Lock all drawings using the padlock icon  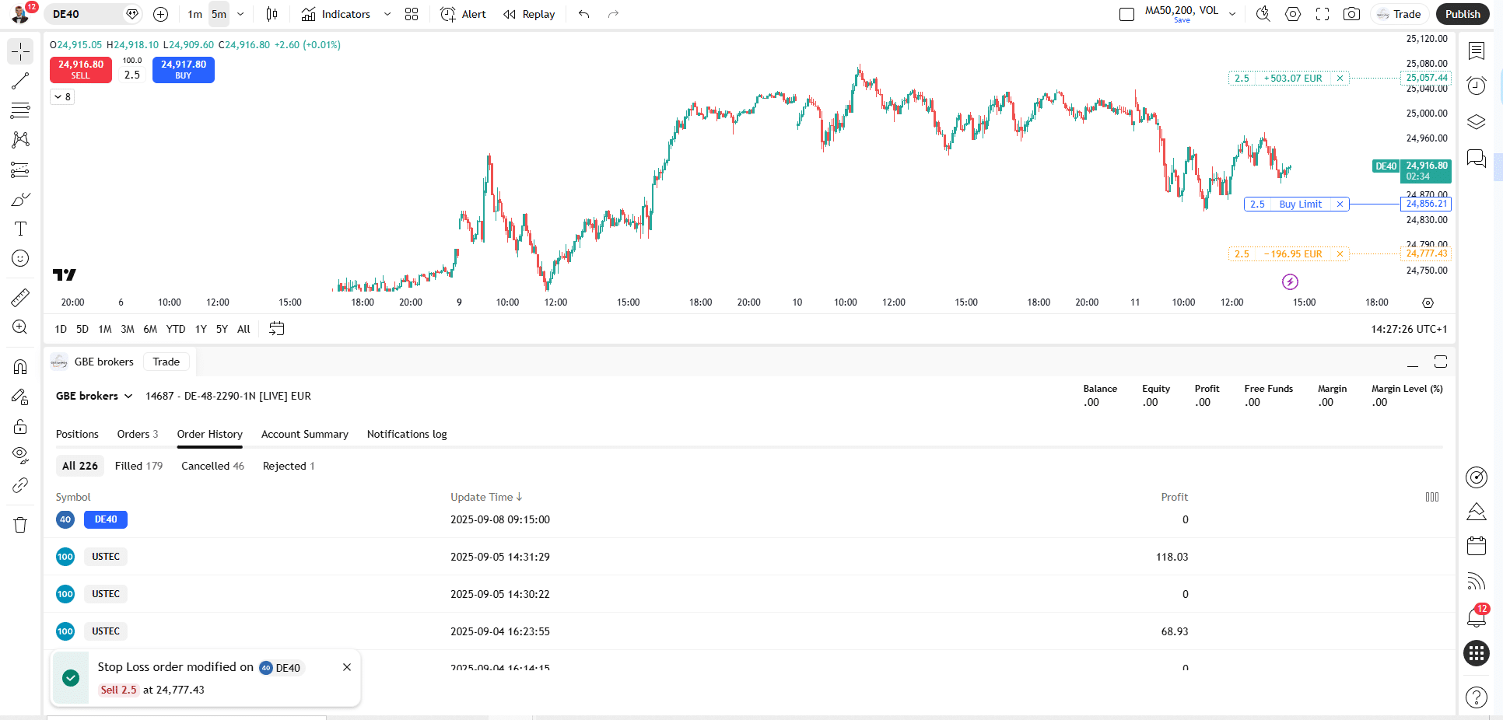click(19, 425)
